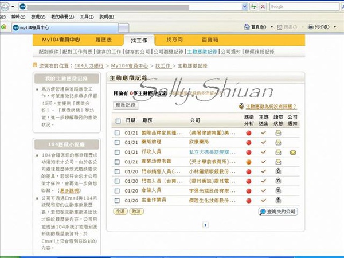Click the red analysis dot for 藥局助理
This screenshot has height=258, width=344.
coord(249,143)
